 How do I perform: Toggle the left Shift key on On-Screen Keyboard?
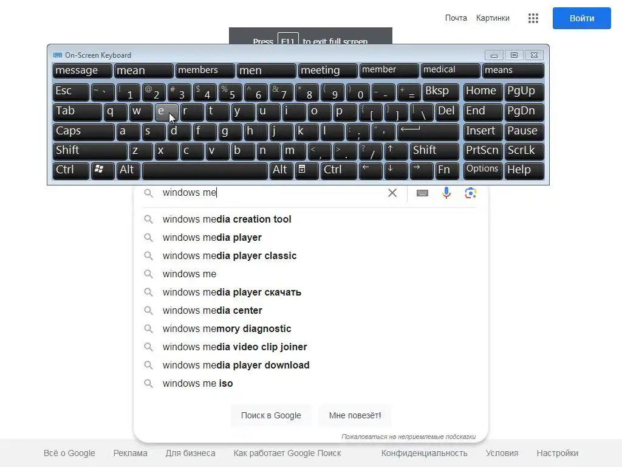[90, 151]
